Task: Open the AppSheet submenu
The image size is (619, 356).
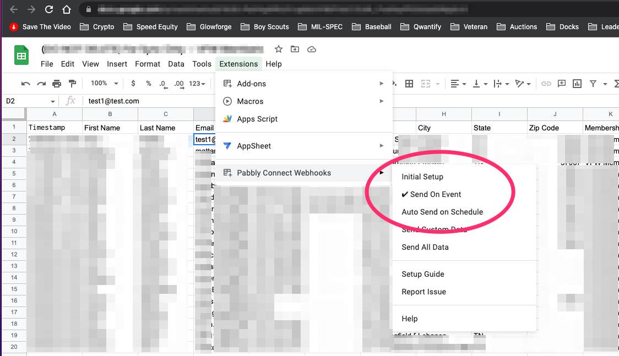Action: [x=304, y=146]
